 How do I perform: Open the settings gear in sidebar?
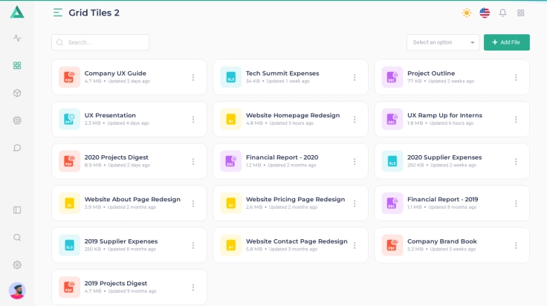pos(17,265)
